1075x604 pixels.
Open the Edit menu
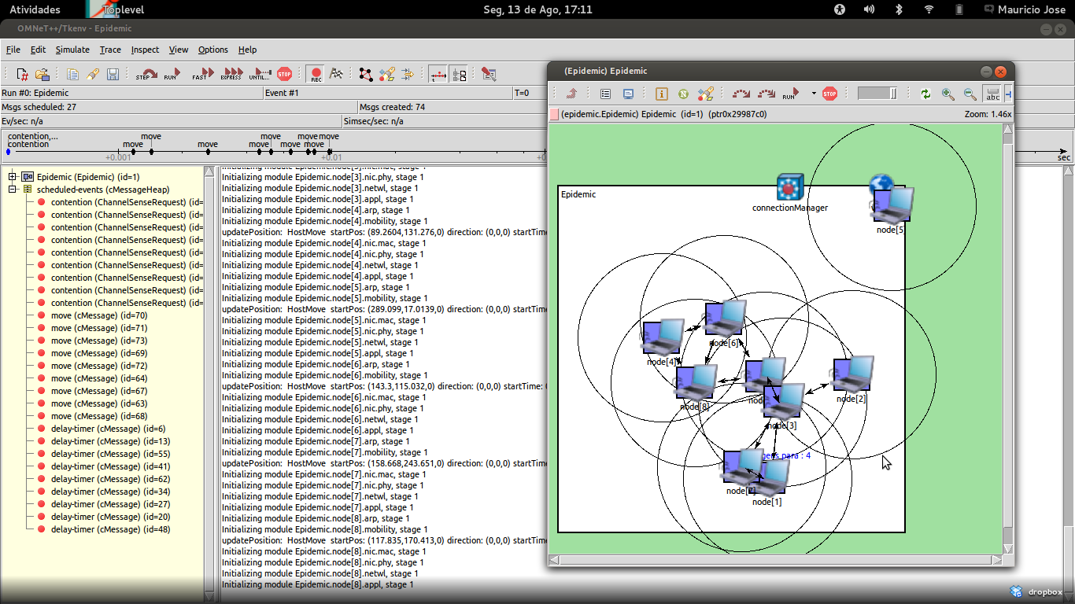pyautogui.click(x=38, y=50)
